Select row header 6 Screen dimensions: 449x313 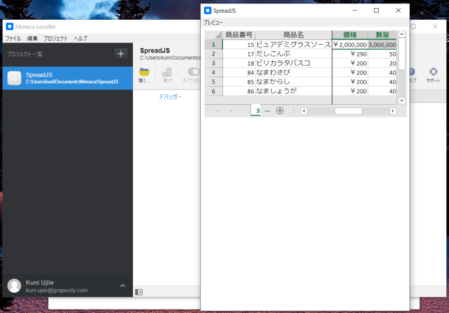[x=214, y=91]
